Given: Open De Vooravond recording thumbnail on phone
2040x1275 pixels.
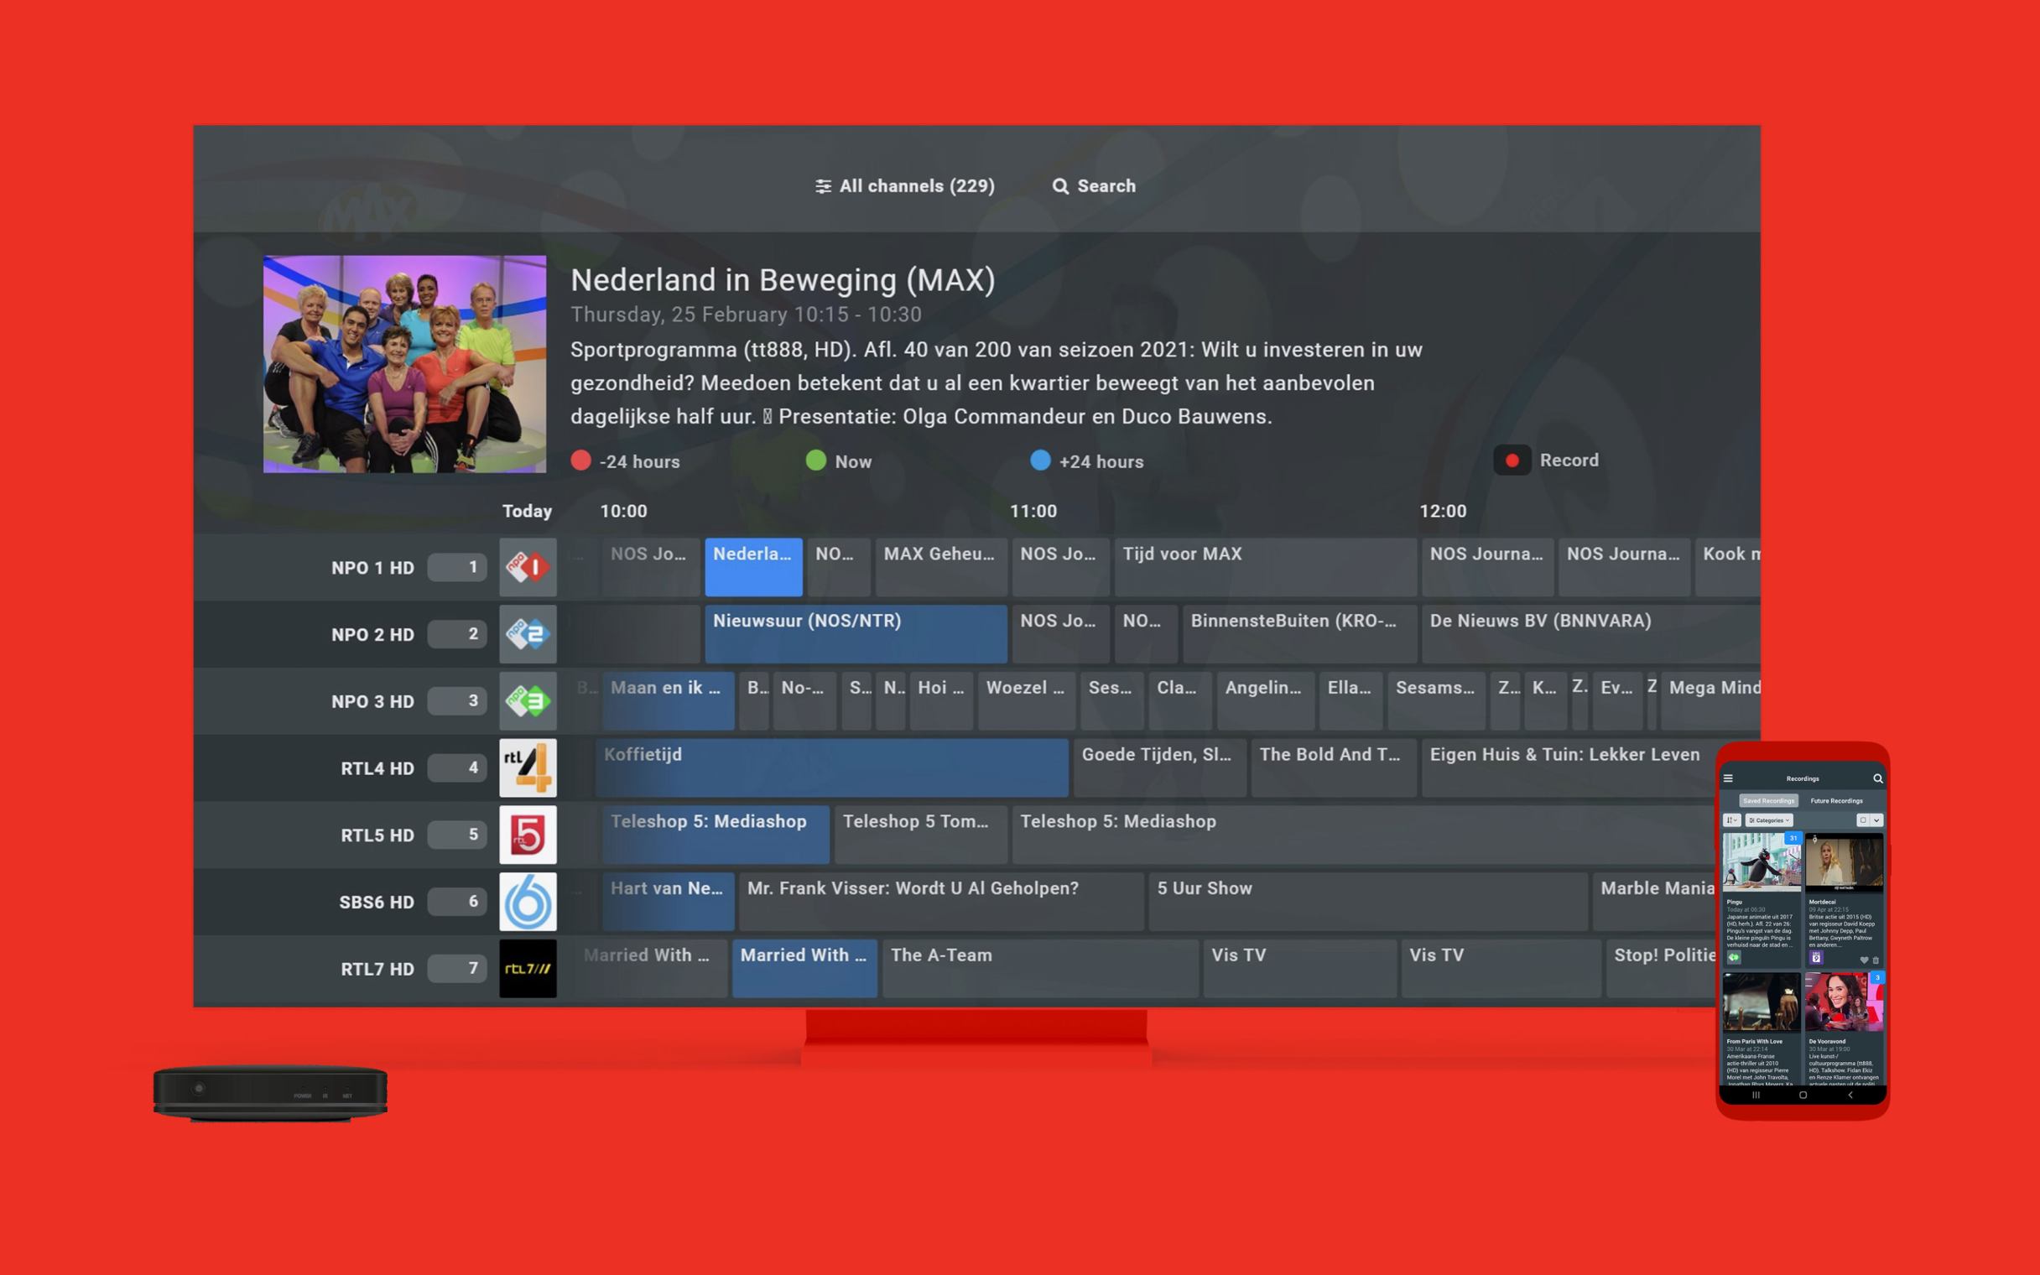Looking at the screenshot, I should (1843, 1002).
